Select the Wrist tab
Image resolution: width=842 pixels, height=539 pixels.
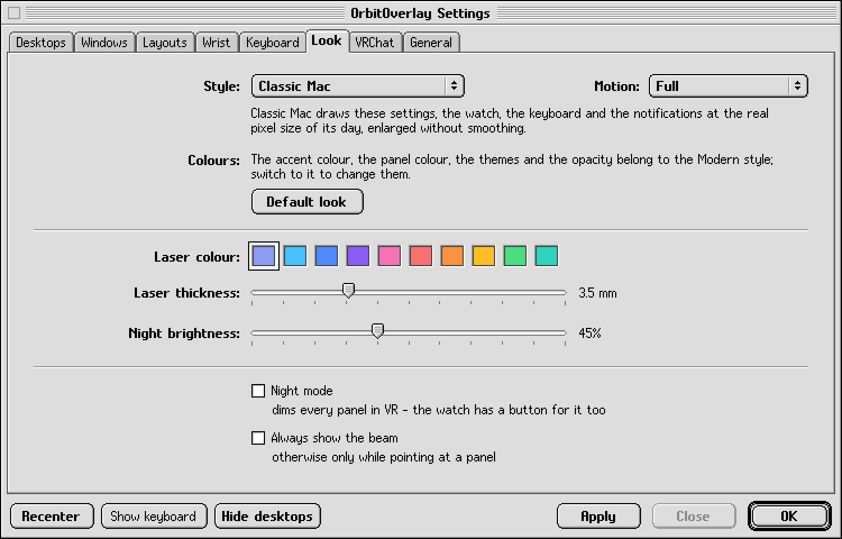click(x=217, y=42)
